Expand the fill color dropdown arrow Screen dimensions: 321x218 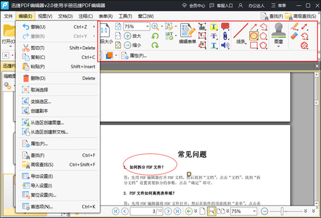[x=116, y=55]
